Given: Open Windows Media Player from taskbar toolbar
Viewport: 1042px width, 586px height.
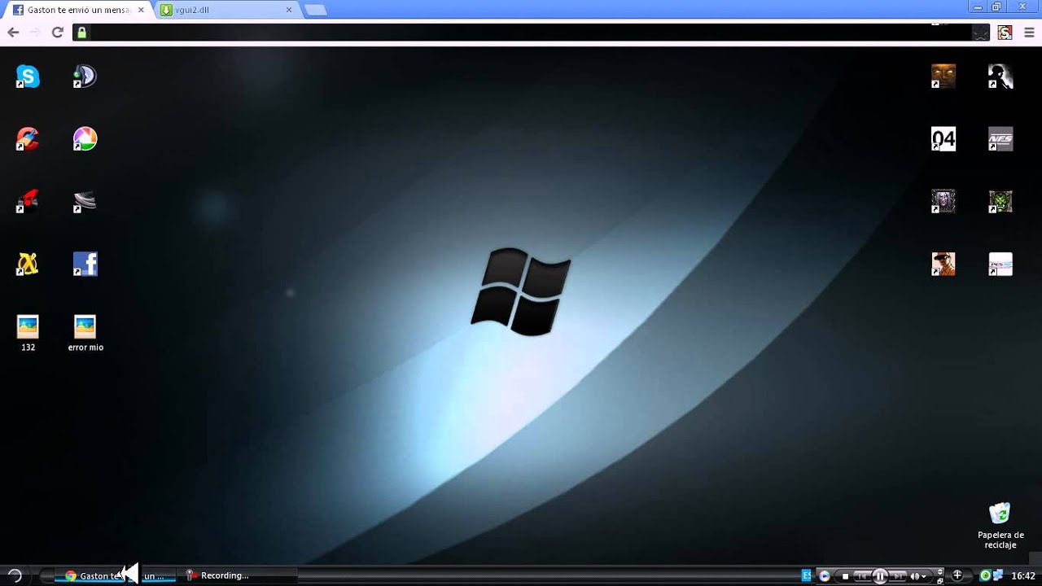Looking at the screenshot, I should point(825,575).
